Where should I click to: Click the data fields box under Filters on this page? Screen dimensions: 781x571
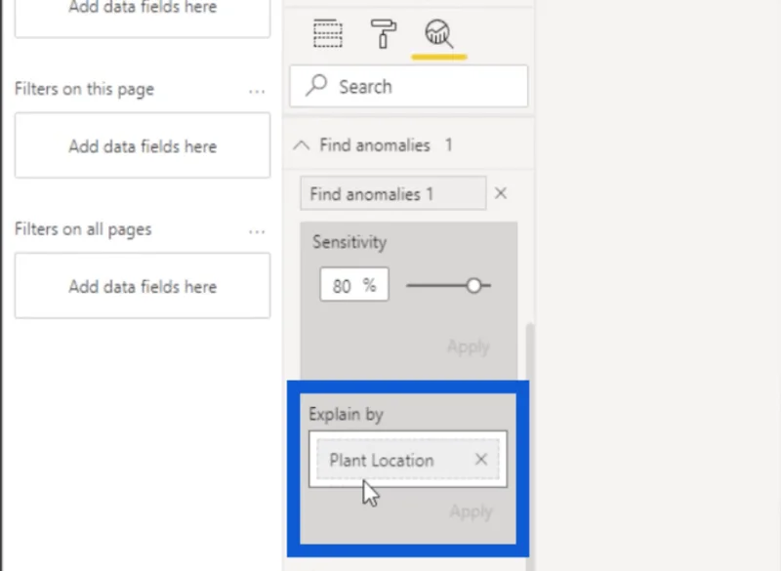pyautogui.click(x=143, y=145)
